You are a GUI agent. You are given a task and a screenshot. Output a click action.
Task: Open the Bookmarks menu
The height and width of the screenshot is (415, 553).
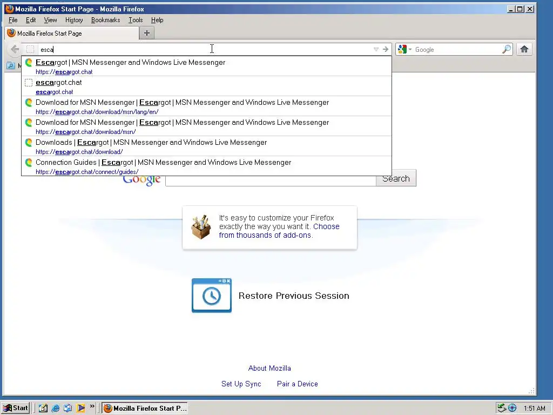coord(105,20)
